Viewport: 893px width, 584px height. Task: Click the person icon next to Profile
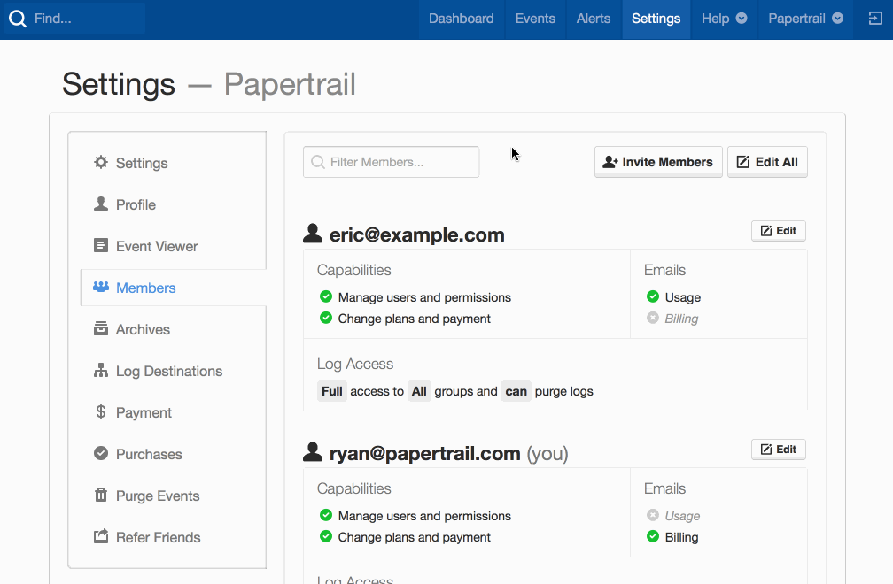click(101, 204)
